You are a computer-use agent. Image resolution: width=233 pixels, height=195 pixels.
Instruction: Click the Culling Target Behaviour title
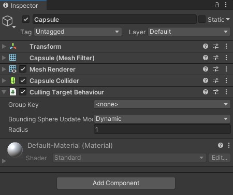click(67, 92)
